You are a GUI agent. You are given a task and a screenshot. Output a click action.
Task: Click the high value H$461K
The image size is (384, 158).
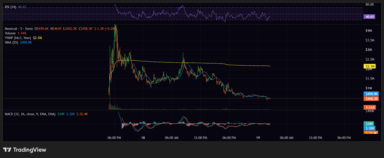point(56,28)
